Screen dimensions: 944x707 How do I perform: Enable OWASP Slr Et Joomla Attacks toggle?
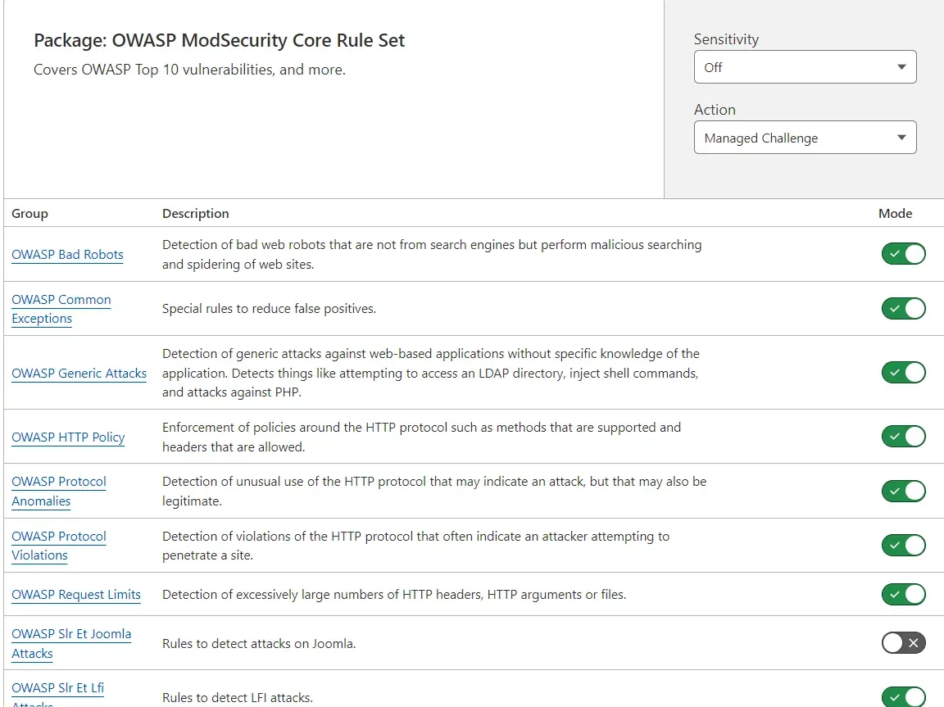point(903,643)
